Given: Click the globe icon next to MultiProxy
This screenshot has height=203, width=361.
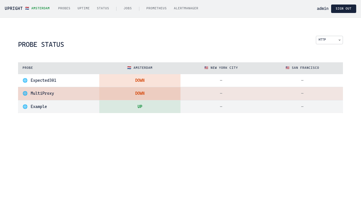Looking at the screenshot, I should coord(25,93).
